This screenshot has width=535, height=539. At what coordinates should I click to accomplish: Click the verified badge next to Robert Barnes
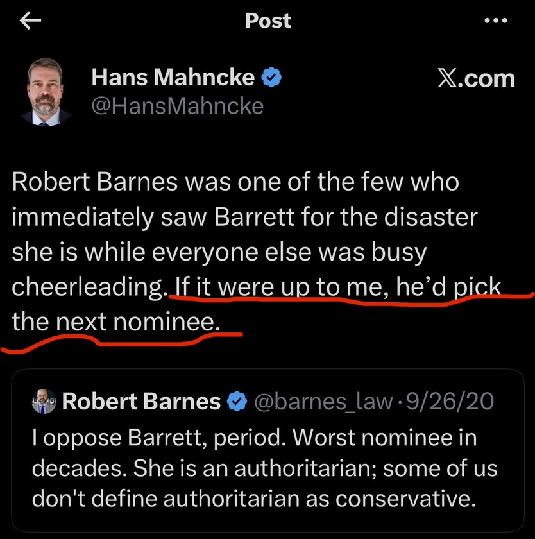(x=237, y=401)
